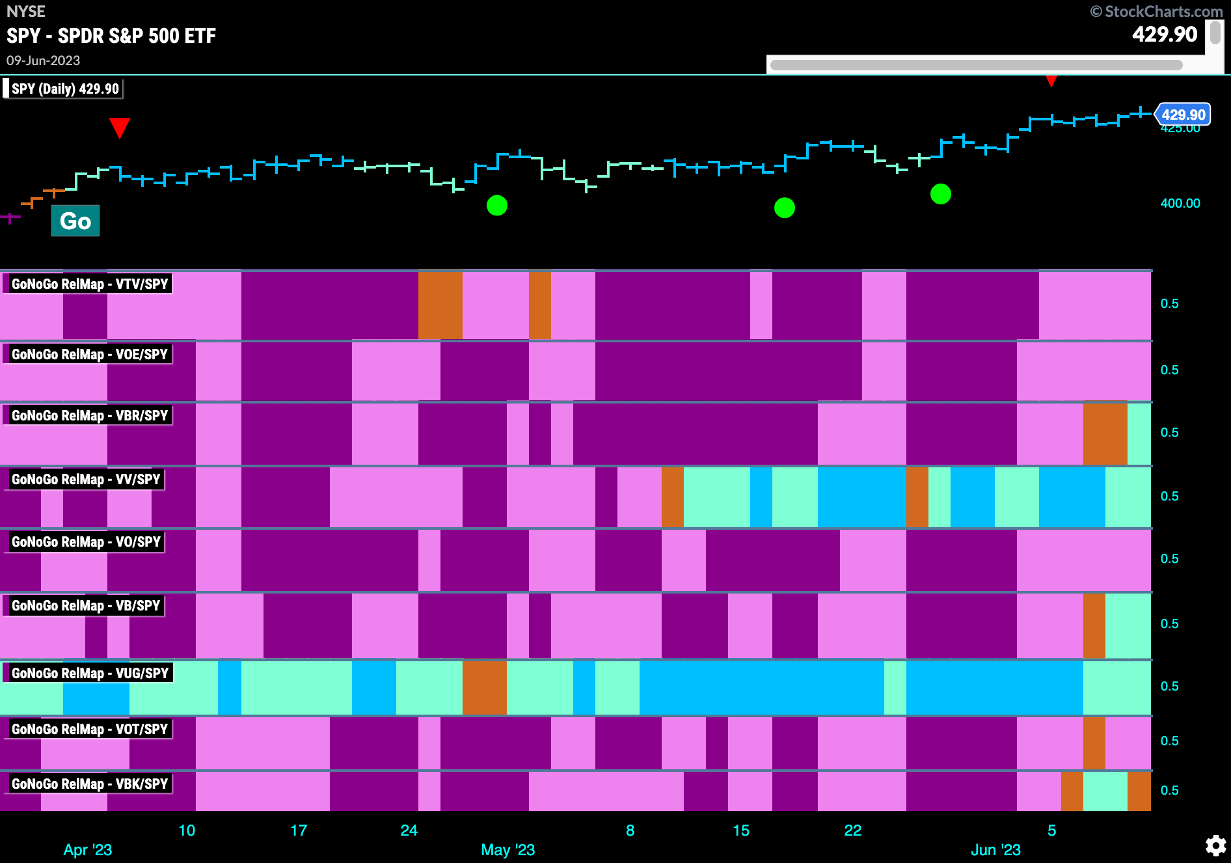Click the Apr '23 axis label
Viewport: 1231px width, 863px height.
click(87, 850)
